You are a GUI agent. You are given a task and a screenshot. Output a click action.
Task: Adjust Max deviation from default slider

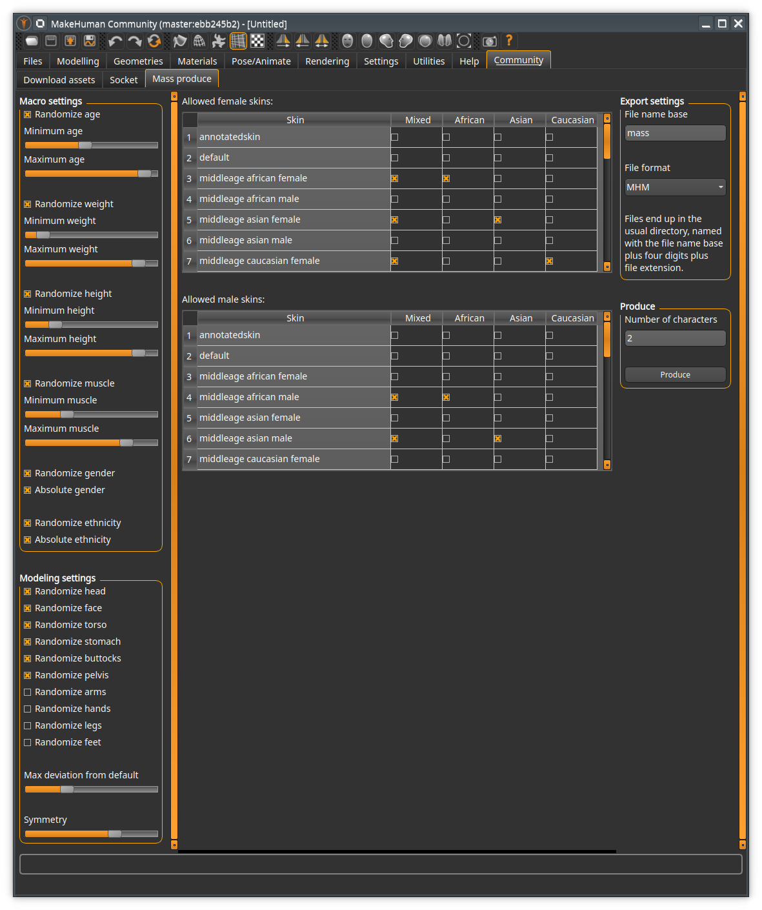tap(91, 789)
